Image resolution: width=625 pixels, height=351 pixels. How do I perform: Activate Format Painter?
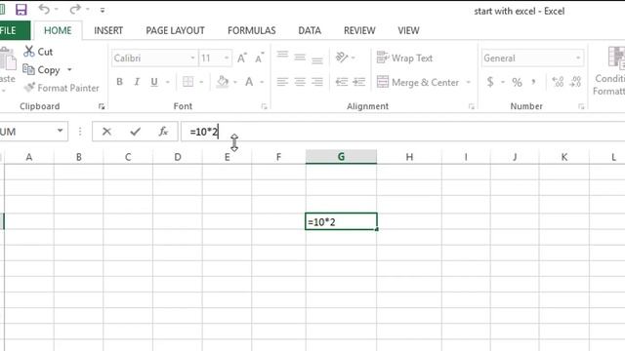coord(62,88)
